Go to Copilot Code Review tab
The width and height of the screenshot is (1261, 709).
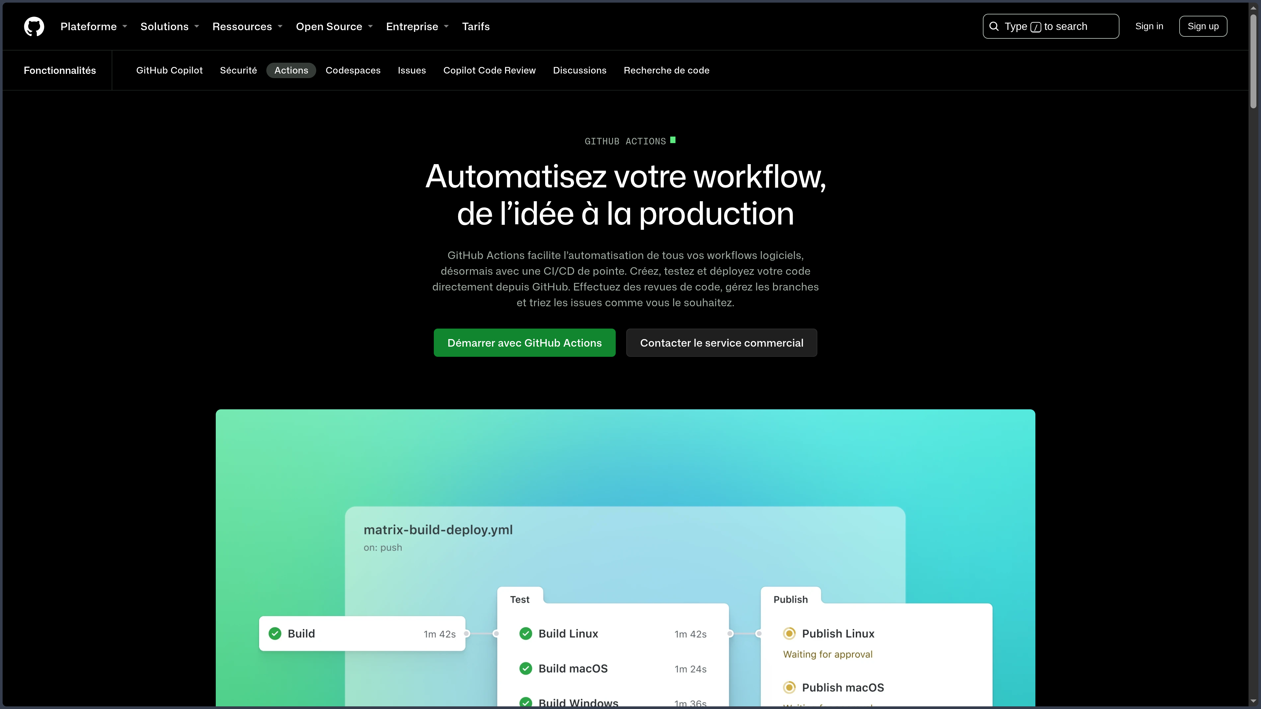click(x=490, y=71)
